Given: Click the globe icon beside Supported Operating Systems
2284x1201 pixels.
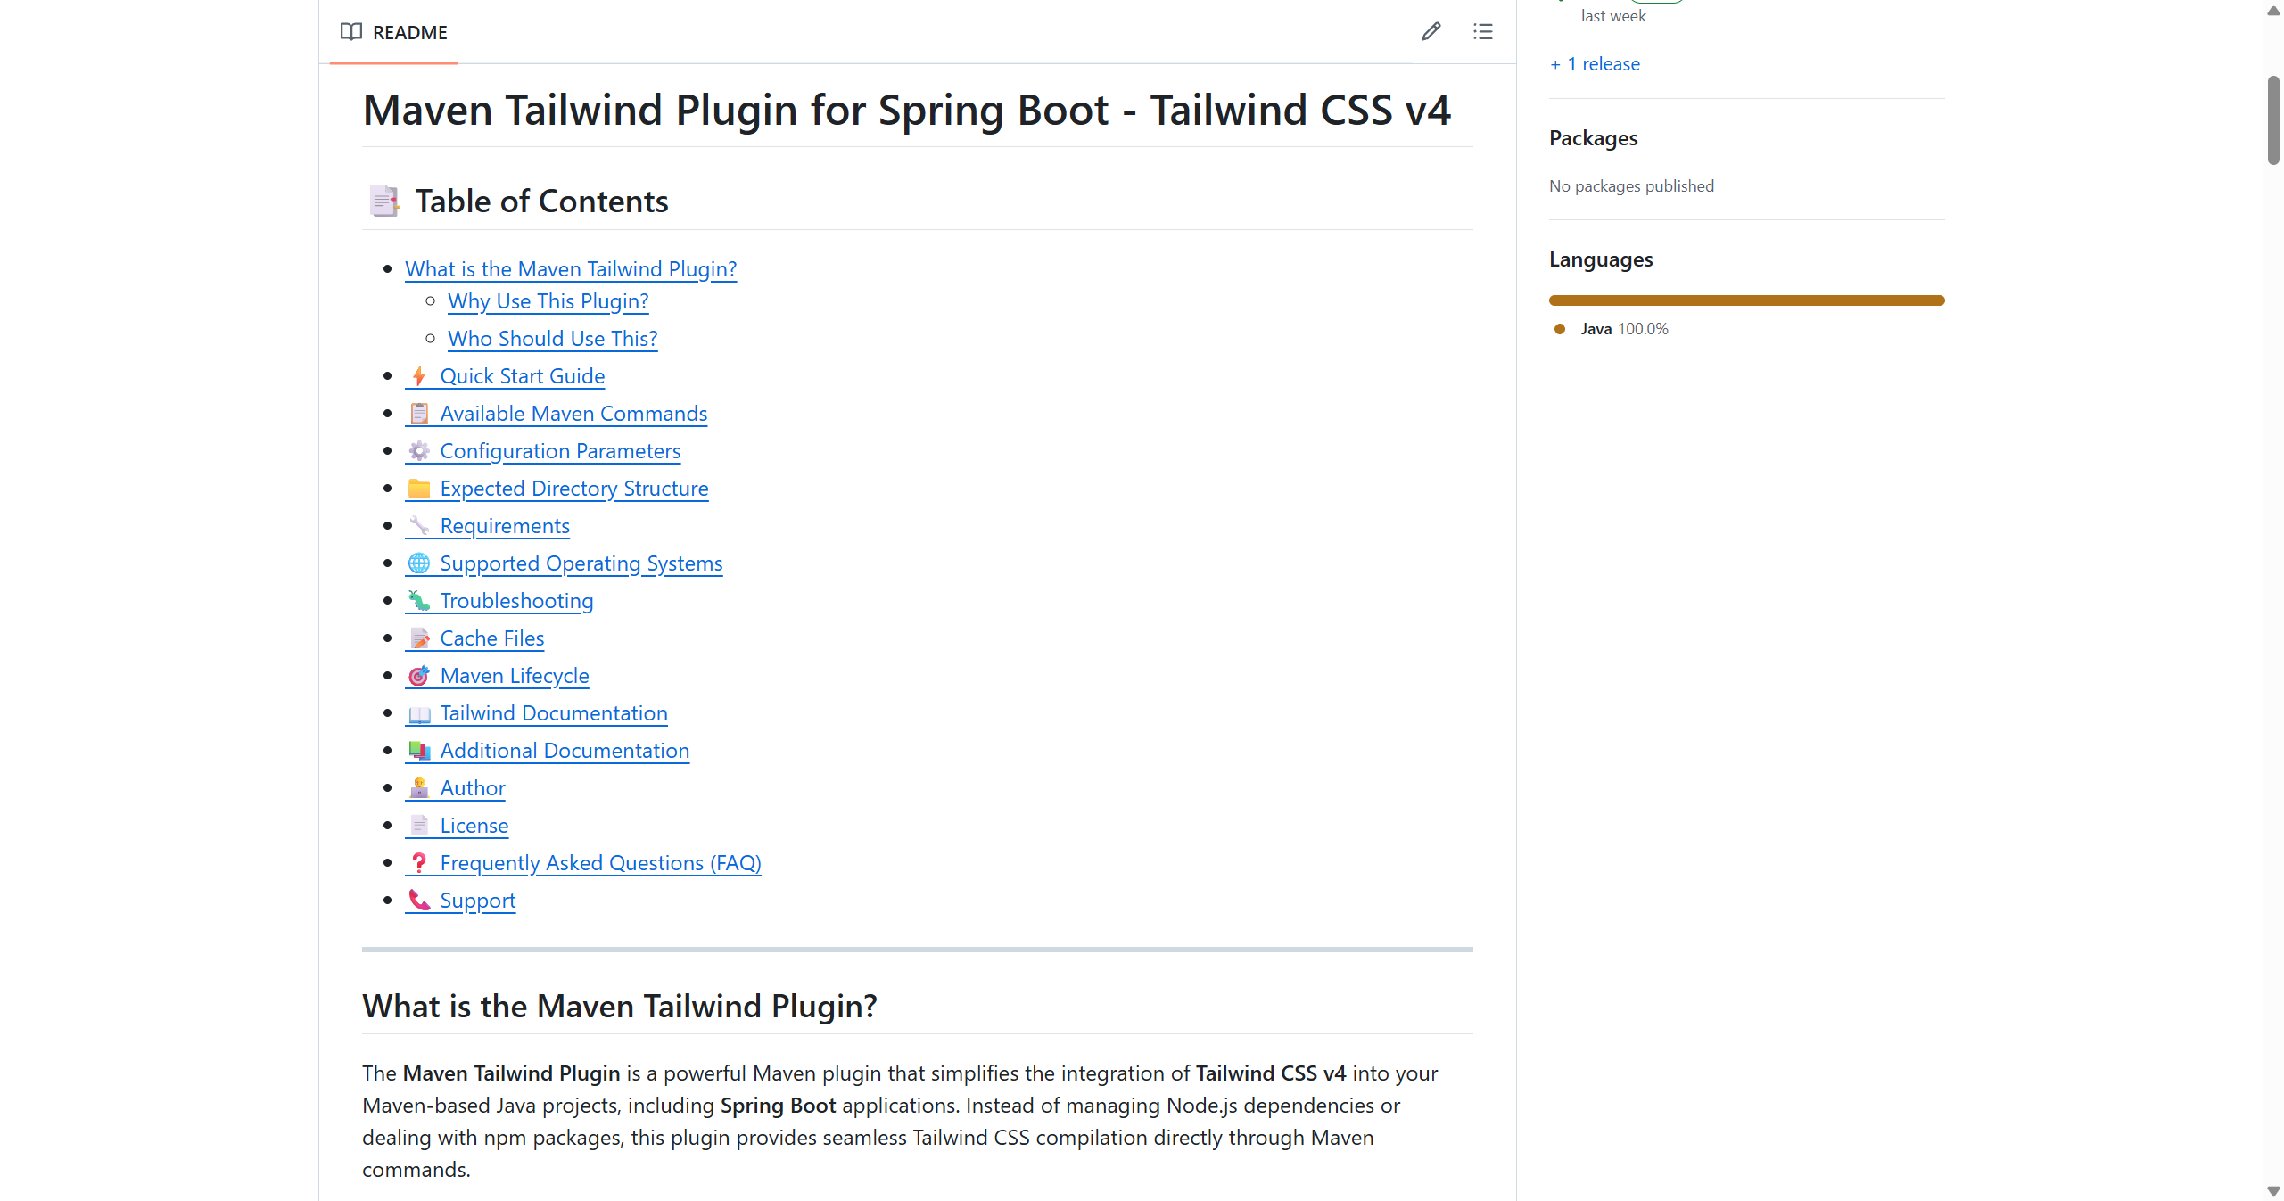Looking at the screenshot, I should click(x=418, y=563).
